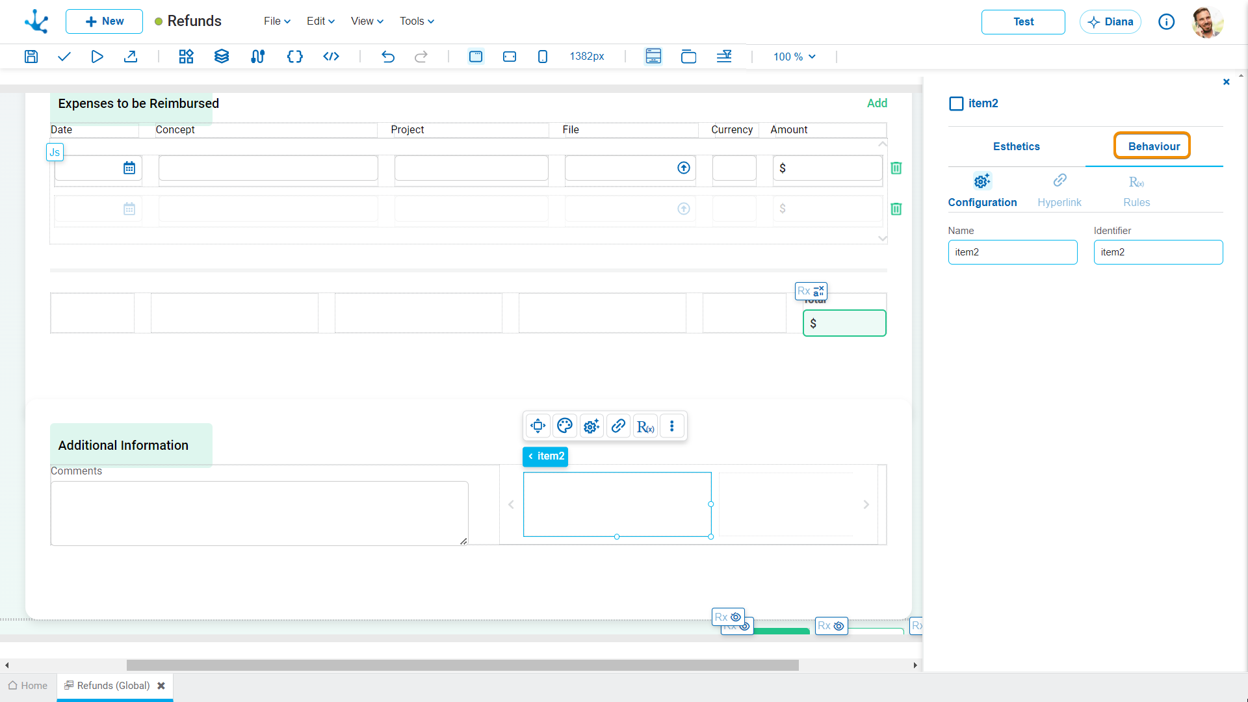Click the Add link for expenses
Viewport: 1248px width, 702px height.
pyautogui.click(x=877, y=103)
